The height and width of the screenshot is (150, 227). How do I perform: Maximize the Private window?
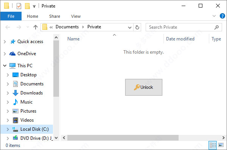pyautogui.click(x=201, y=6)
